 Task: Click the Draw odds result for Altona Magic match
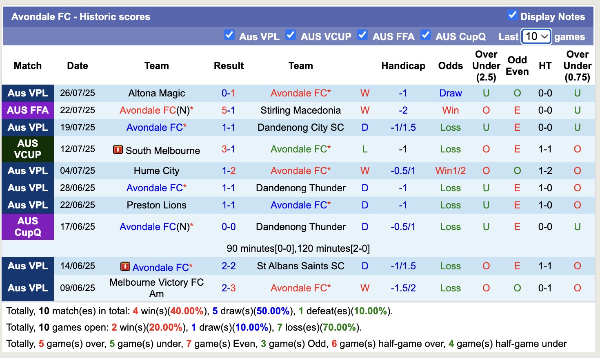[x=450, y=93]
